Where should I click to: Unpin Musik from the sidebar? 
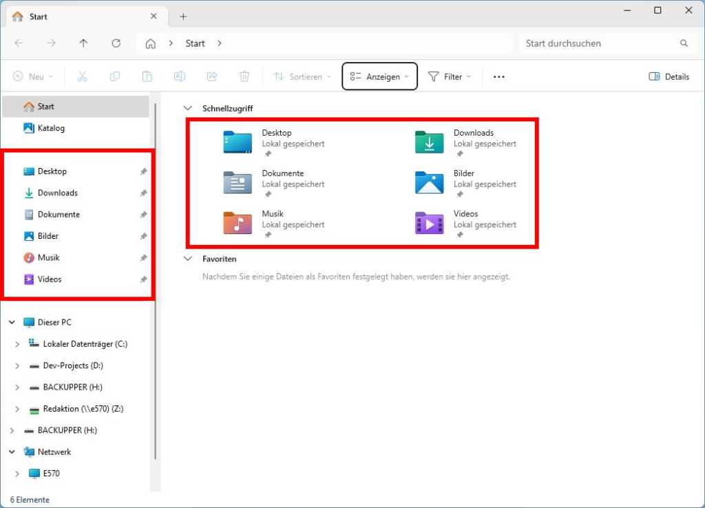143,257
